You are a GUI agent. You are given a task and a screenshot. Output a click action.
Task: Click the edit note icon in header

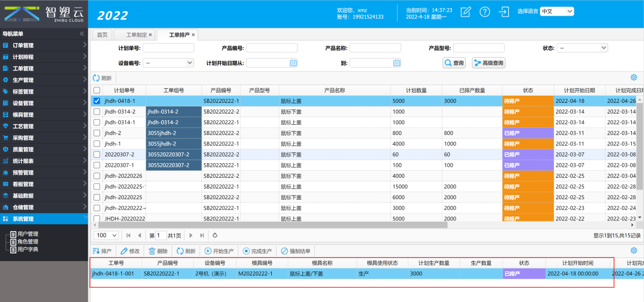pos(466,12)
